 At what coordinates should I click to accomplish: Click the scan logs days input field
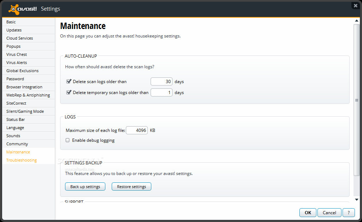point(162,82)
